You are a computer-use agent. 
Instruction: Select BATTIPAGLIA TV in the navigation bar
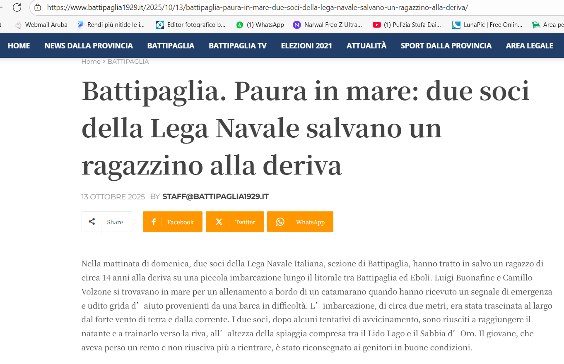[x=238, y=45]
